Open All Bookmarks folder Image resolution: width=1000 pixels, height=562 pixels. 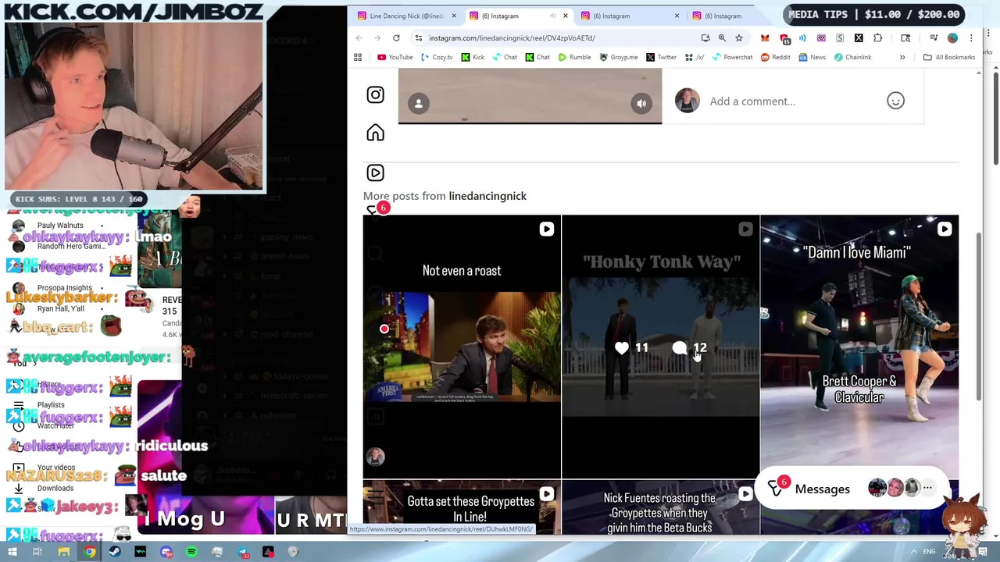[948, 57]
